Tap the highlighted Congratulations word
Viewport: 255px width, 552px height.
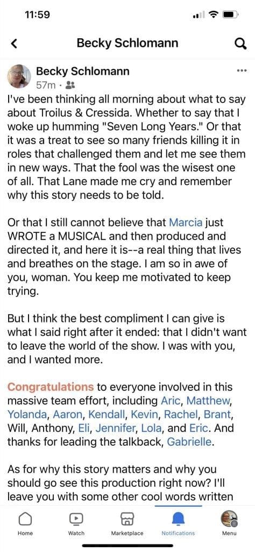[x=51, y=387]
